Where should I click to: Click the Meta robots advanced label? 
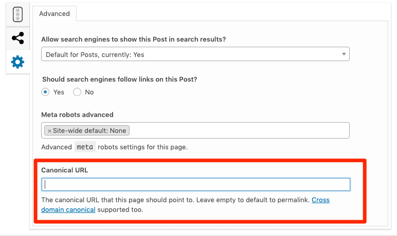pos(77,114)
